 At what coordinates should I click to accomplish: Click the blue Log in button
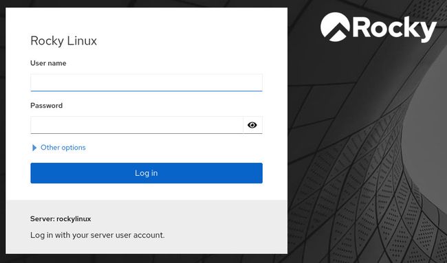[146, 173]
